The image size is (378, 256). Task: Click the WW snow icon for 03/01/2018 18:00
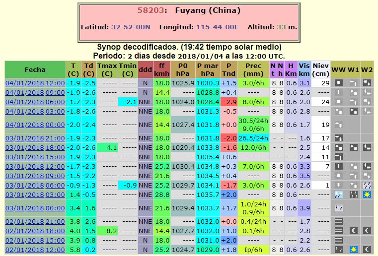(x=338, y=147)
